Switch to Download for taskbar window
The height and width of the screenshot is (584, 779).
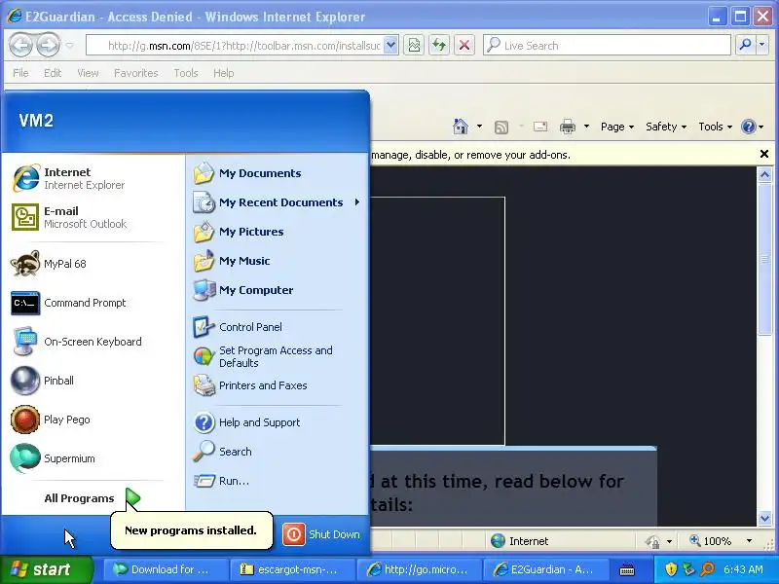pyautogui.click(x=165, y=569)
